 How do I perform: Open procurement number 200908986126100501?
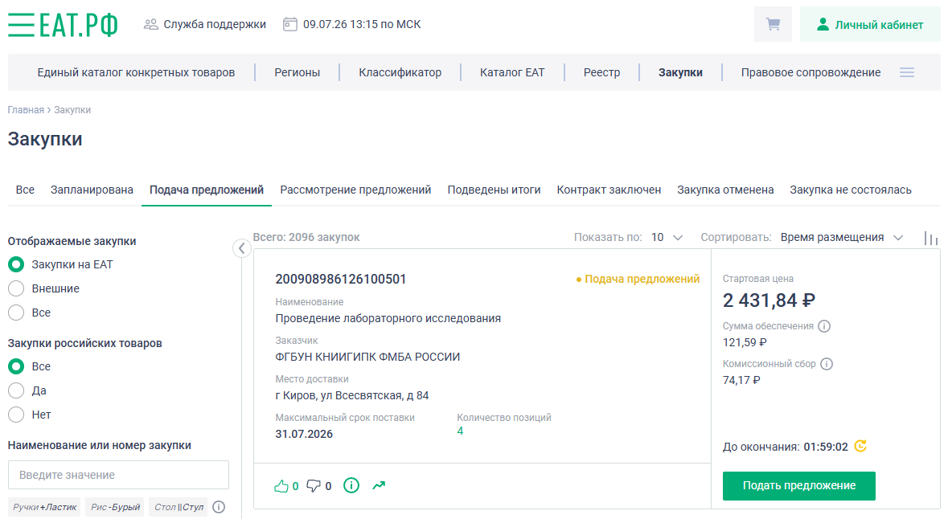pyautogui.click(x=340, y=279)
